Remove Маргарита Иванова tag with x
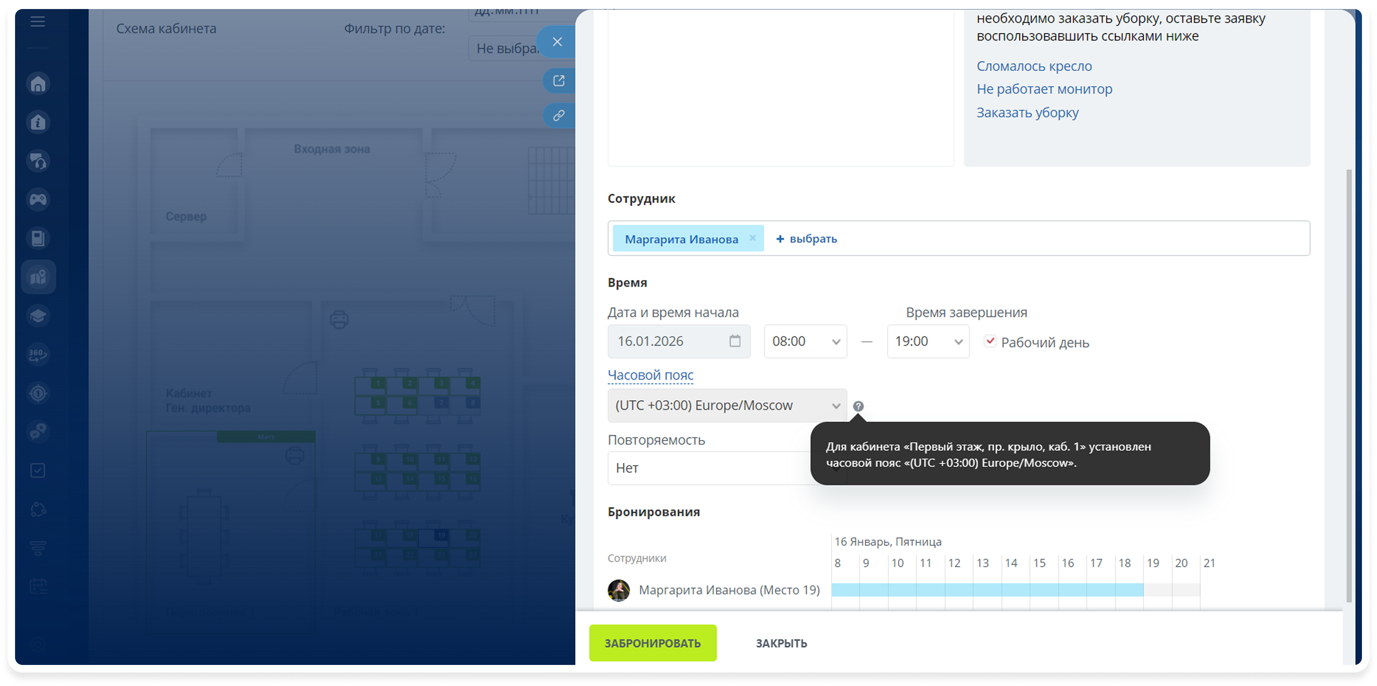The image size is (1377, 686). pos(752,238)
